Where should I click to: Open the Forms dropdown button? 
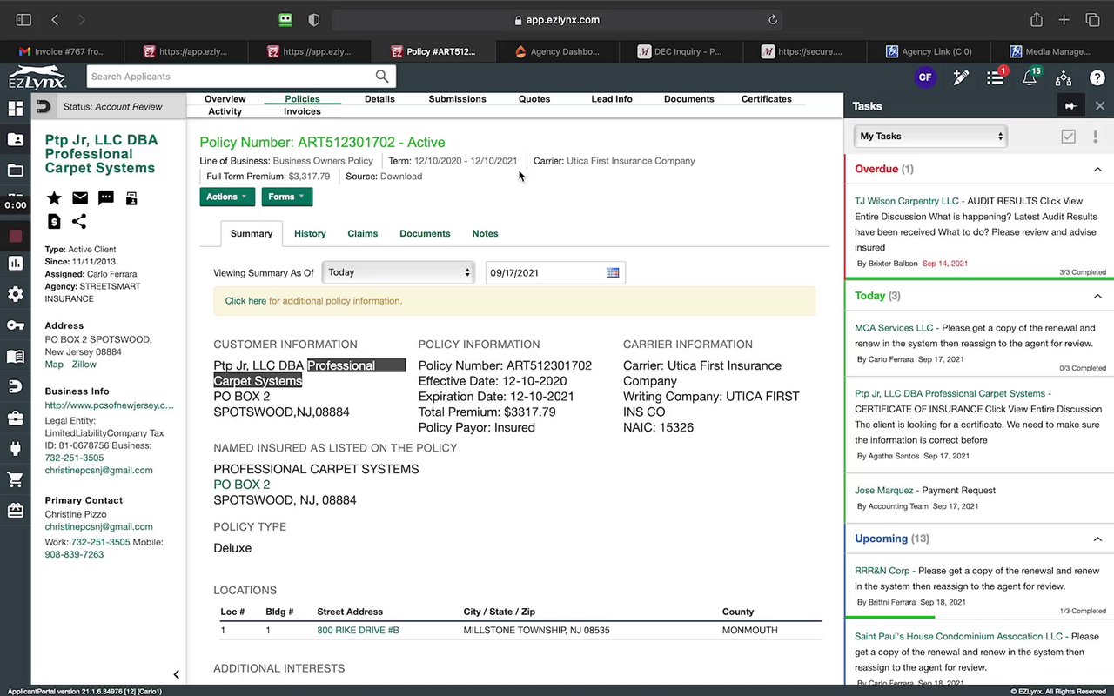(286, 197)
